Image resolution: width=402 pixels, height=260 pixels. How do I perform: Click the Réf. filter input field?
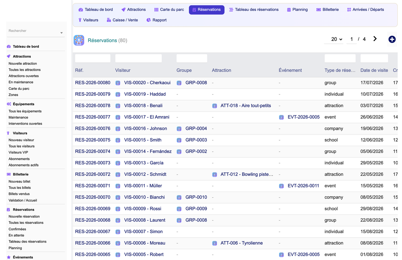(x=93, y=58)
